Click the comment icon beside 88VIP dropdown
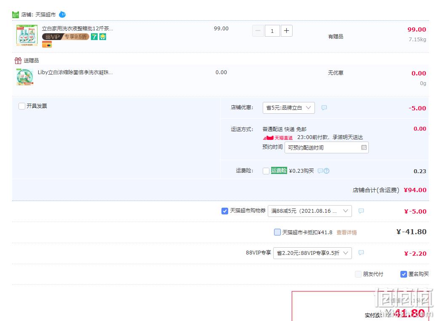437x321 pixels. tap(361, 253)
